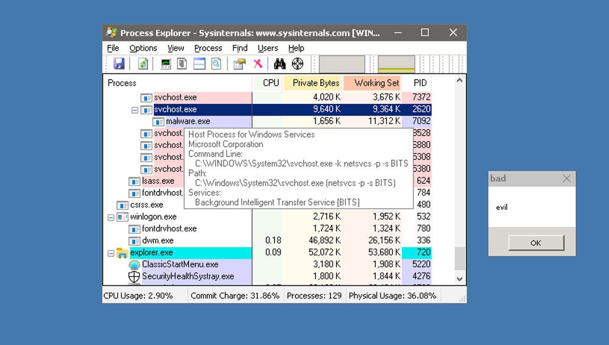This screenshot has width=609, height=345.
Task: Click the 'Physical Usage: 36.08%' status entry
Action: (392, 296)
